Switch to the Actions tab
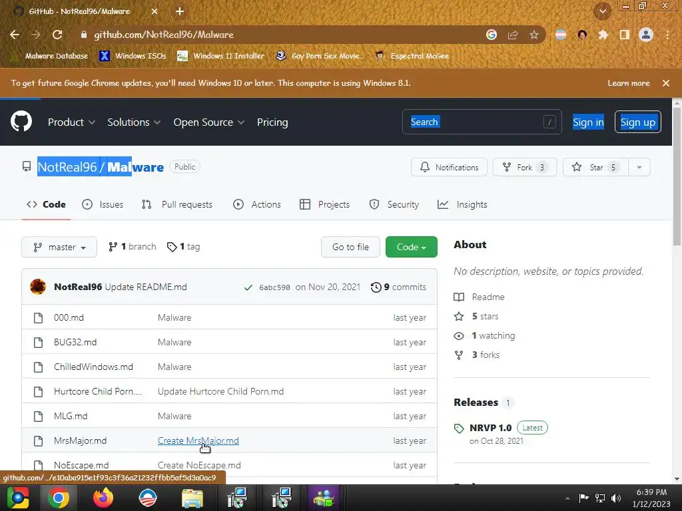This screenshot has height=511, width=682. (x=257, y=205)
